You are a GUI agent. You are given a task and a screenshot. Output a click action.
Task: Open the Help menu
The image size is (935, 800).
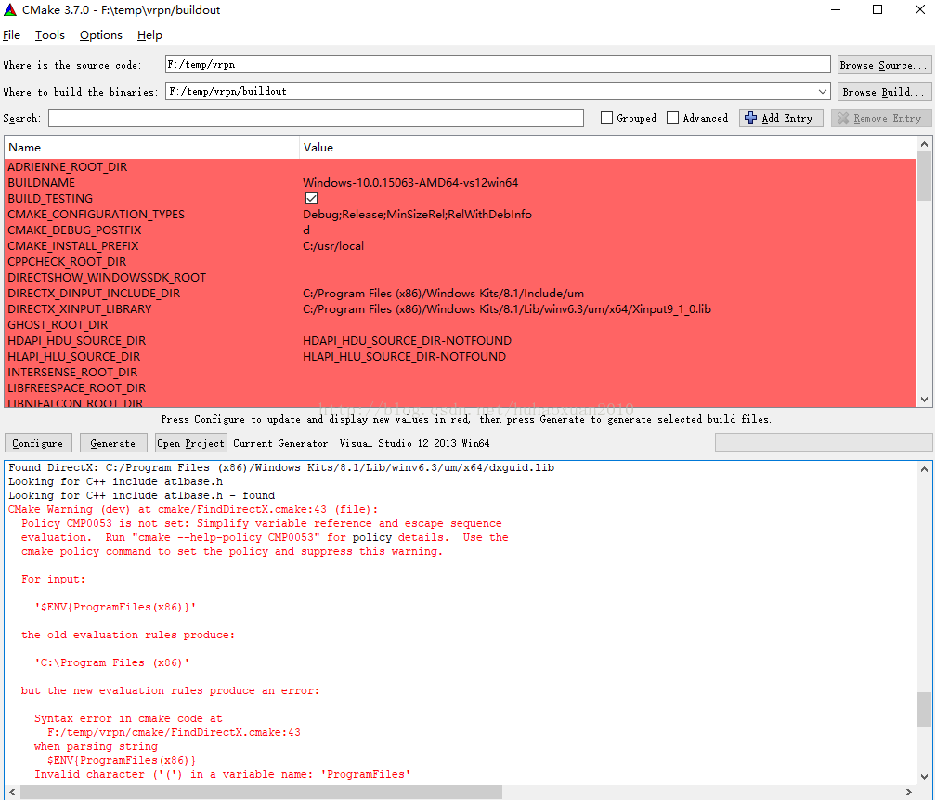(149, 35)
